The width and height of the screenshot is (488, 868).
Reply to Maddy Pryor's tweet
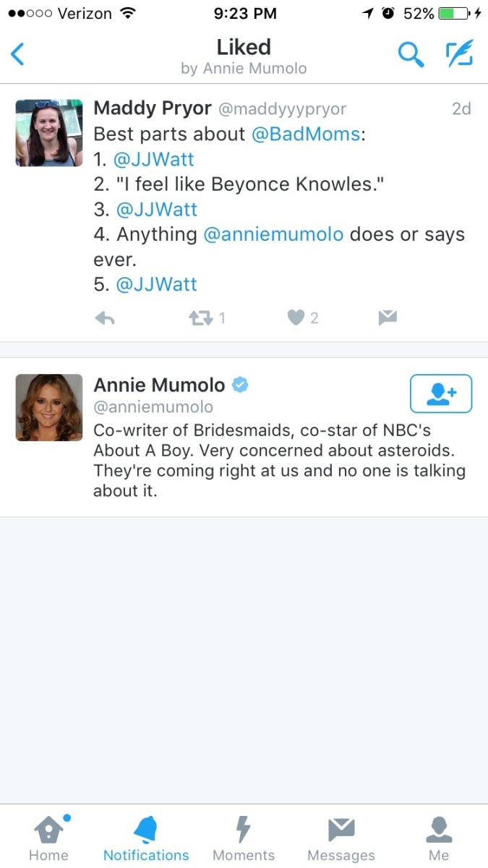(105, 318)
